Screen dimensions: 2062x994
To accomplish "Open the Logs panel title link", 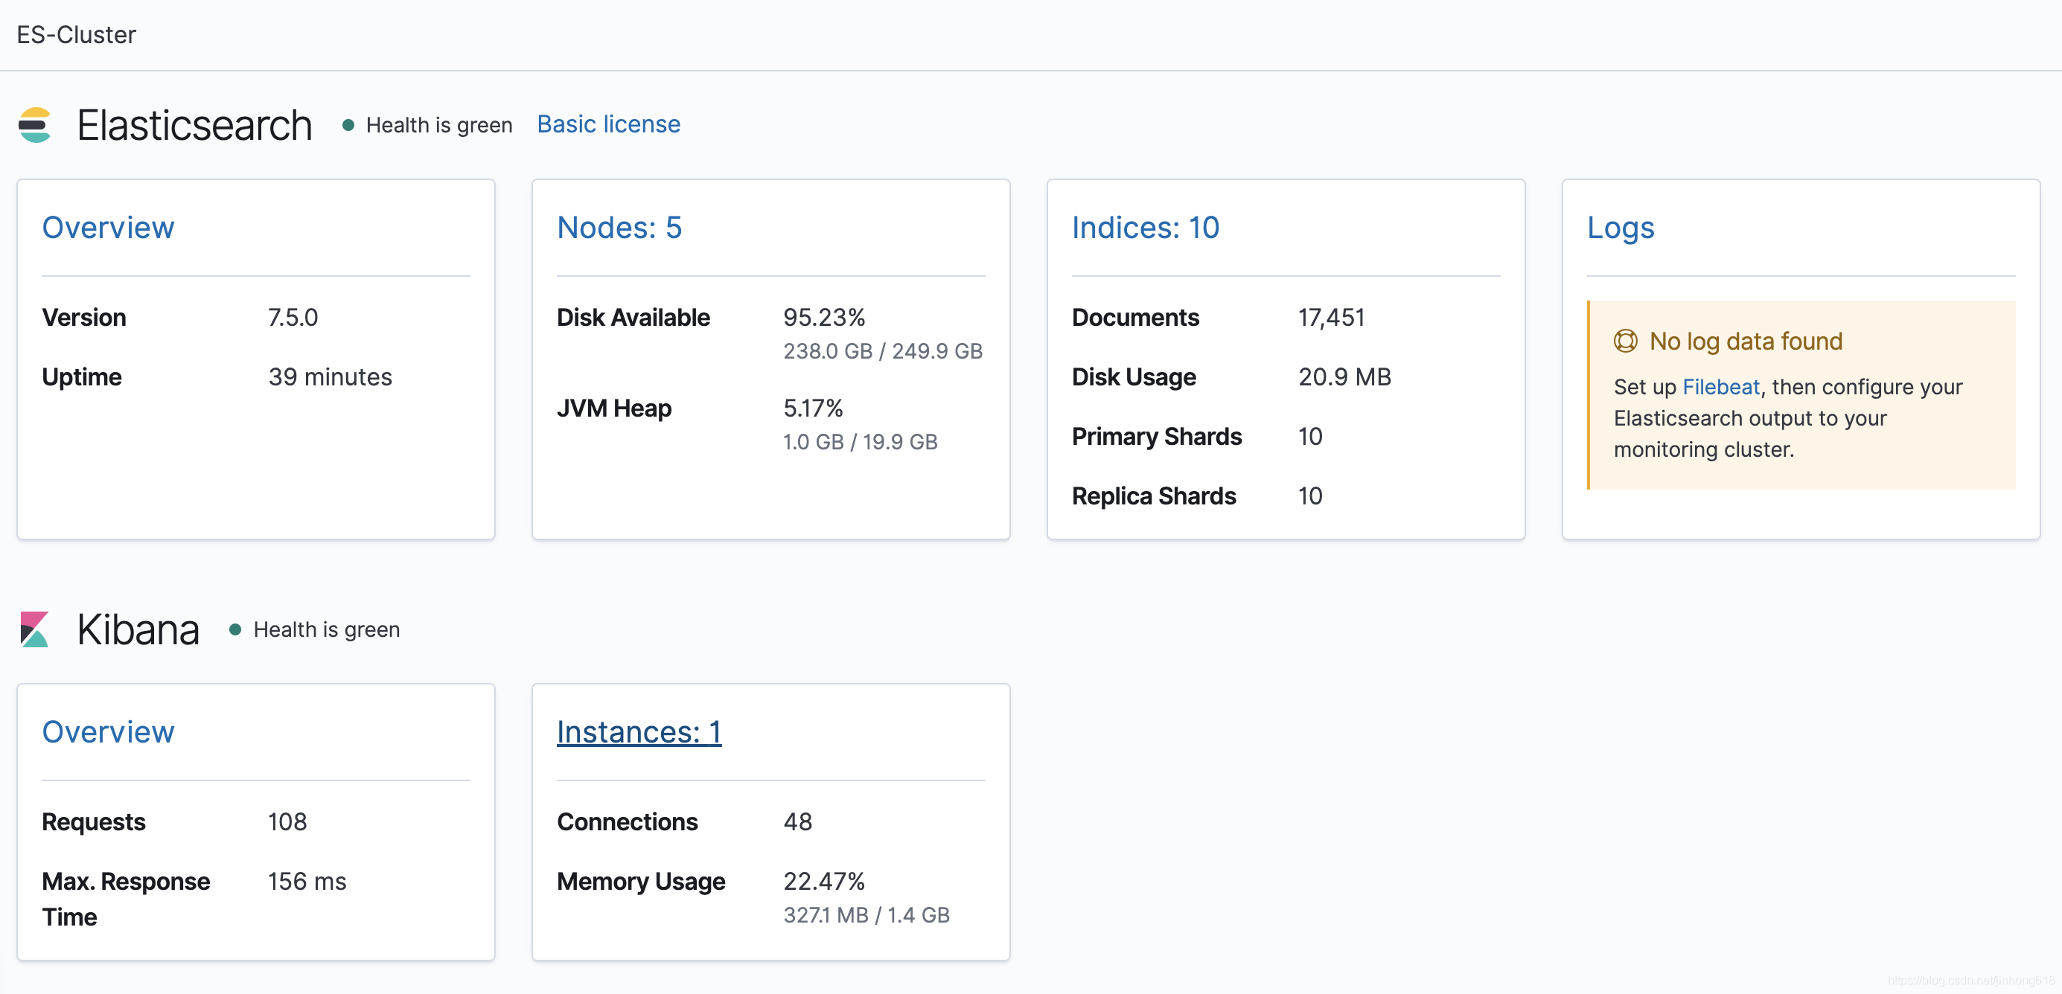I will 1620,227.
